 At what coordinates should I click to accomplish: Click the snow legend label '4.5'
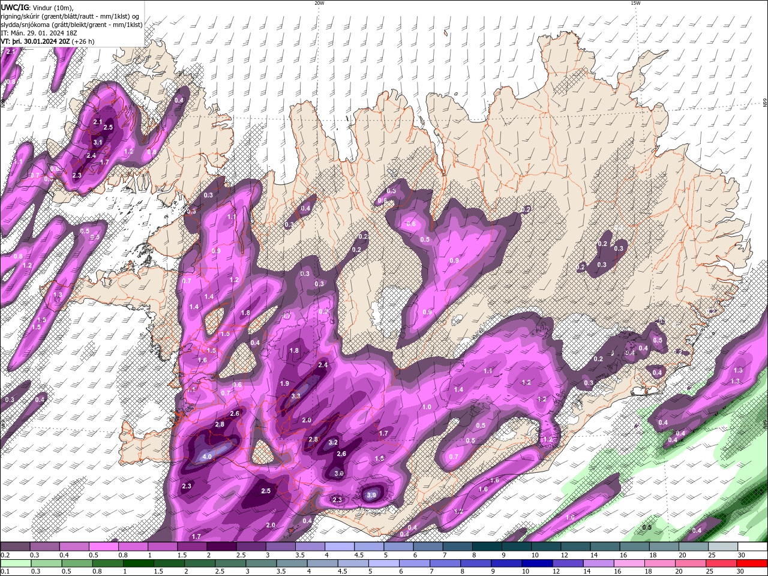[x=359, y=555]
